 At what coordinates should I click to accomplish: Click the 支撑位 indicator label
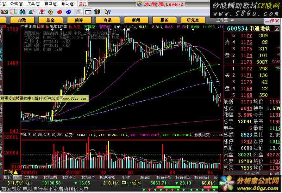pyautogui.click(x=90, y=27)
